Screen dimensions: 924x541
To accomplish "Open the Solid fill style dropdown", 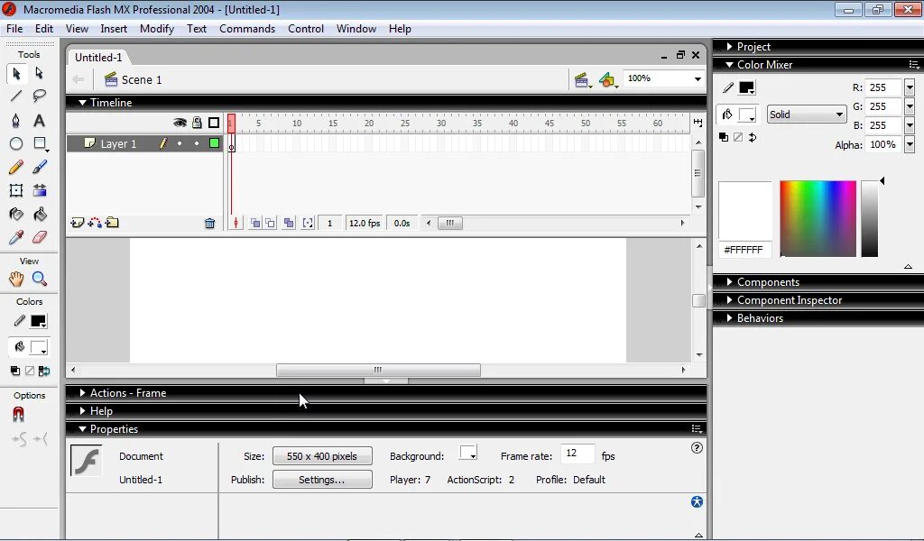I will click(806, 115).
